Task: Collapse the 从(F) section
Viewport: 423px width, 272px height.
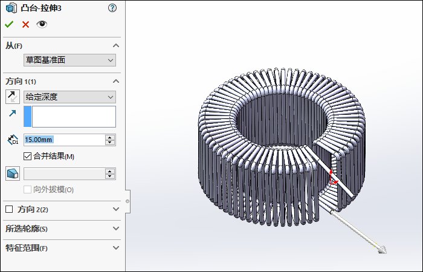Action: [x=116, y=45]
